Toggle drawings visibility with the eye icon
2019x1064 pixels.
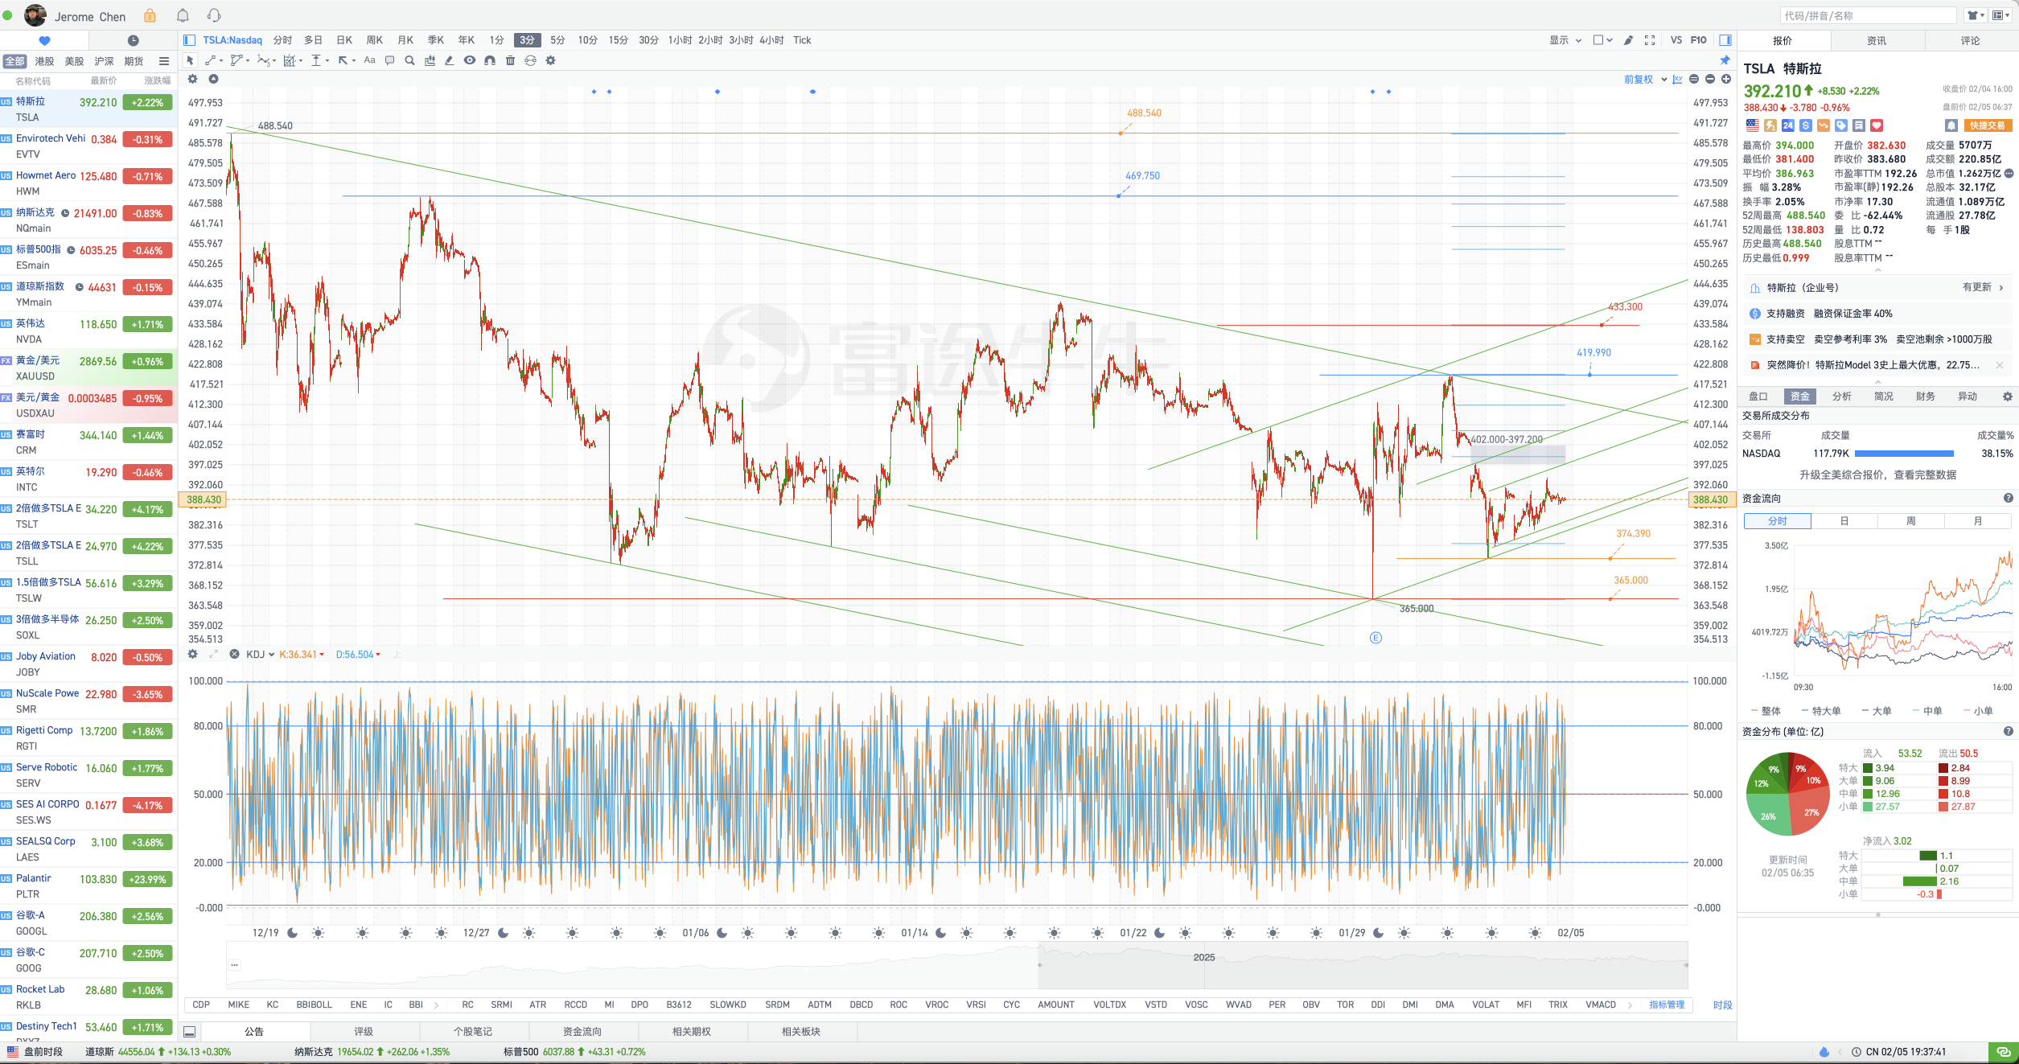(x=470, y=60)
